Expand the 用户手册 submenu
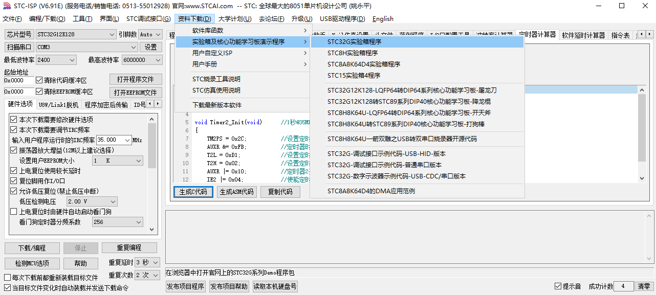The height and width of the screenshot is (295, 656). pyautogui.click(x=243, y=64)
